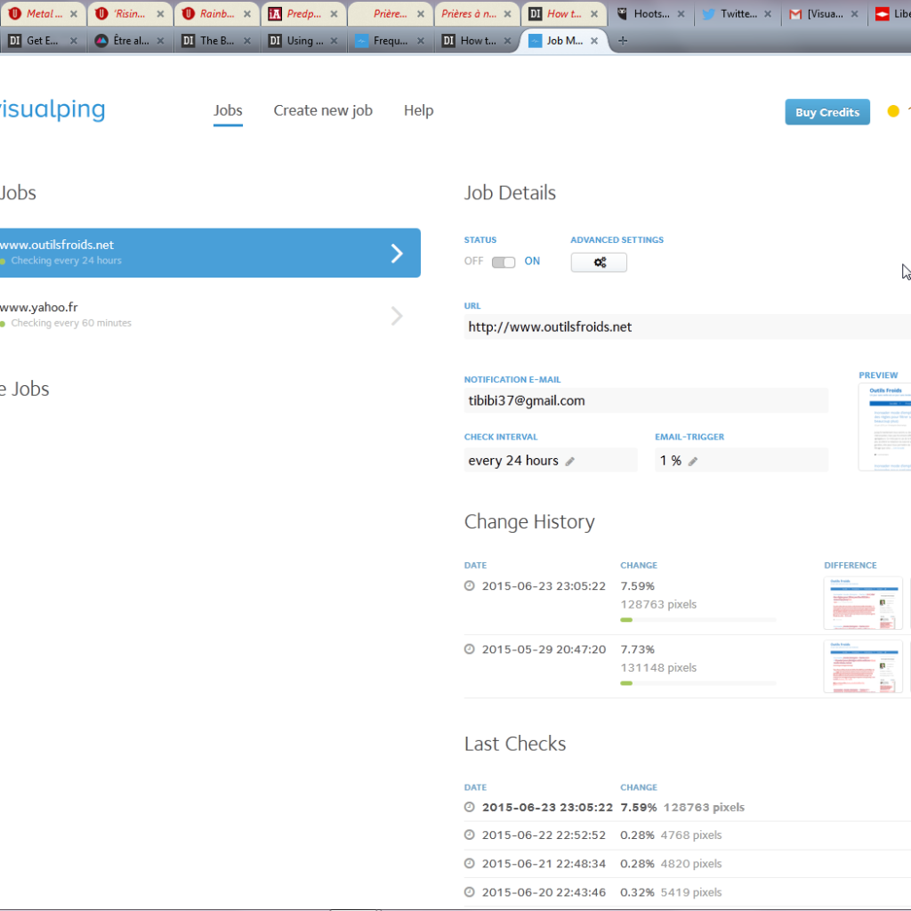Viewport: 911px width, 911px height.
Task: Expand the www.yahoo.fr job chevron
Action: click(397, 316)
